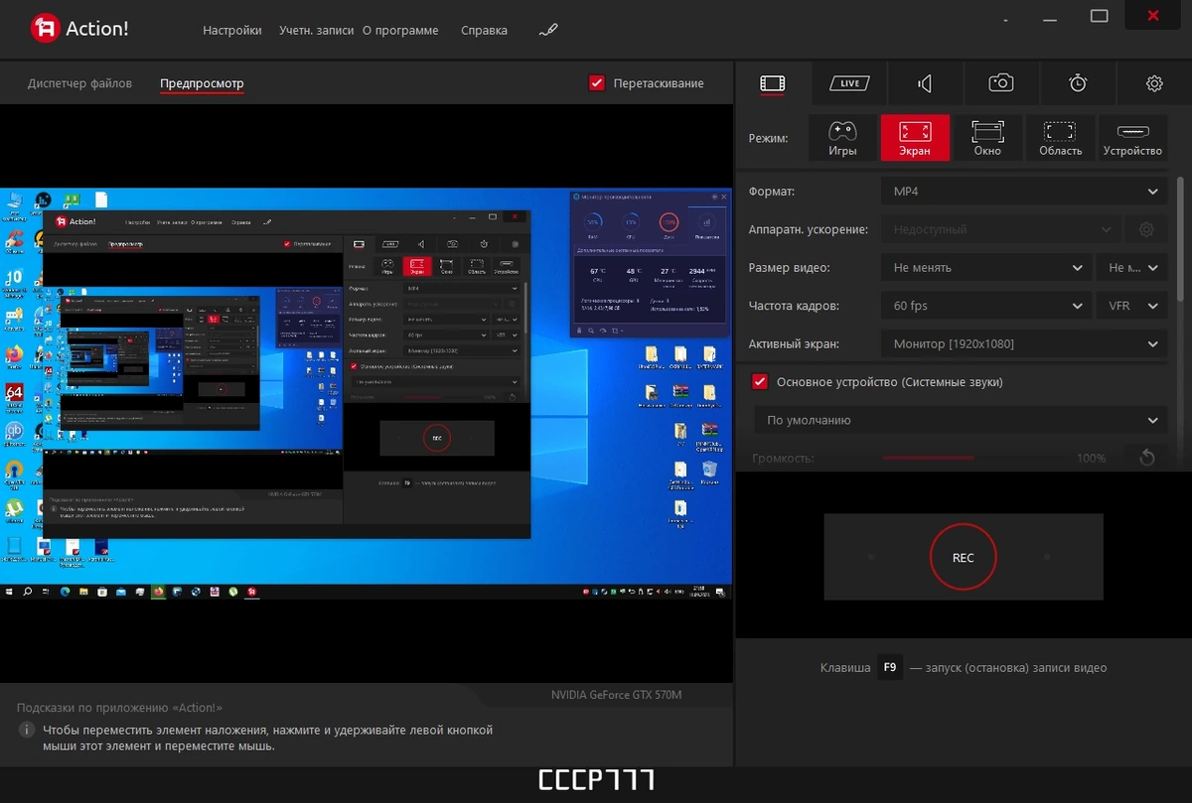Click the NVIDIA GeForce GTX 570M label
Image resolution: width=1192 pixels, height=803 pixels.
(x=617, y=695)
